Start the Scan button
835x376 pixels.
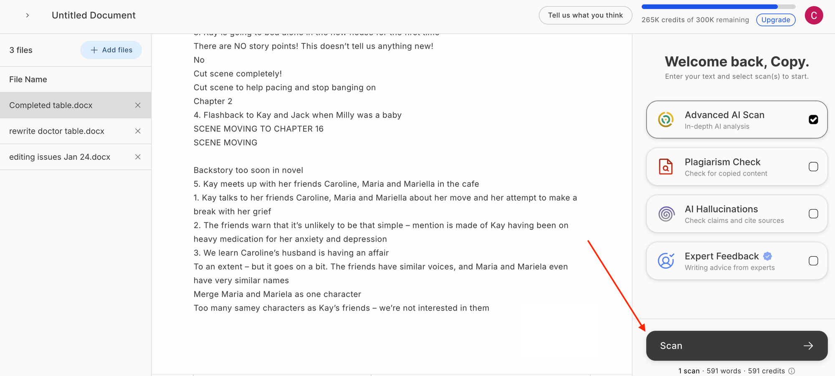(737, 346)
